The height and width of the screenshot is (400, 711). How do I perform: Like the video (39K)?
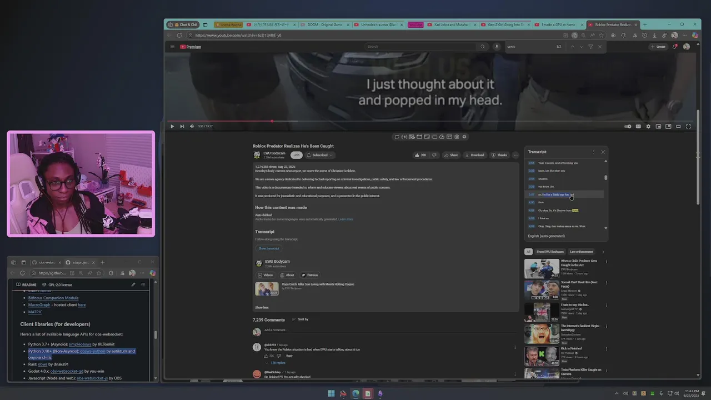[x=420, y=155]
